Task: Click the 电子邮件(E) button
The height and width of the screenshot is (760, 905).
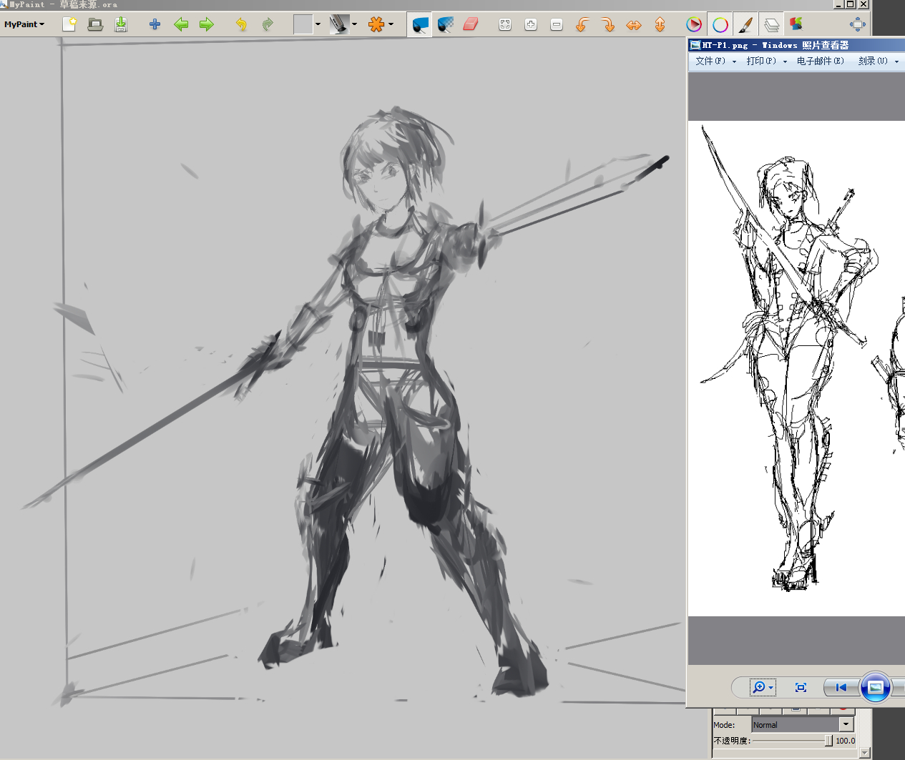Action: coord(820,61)
